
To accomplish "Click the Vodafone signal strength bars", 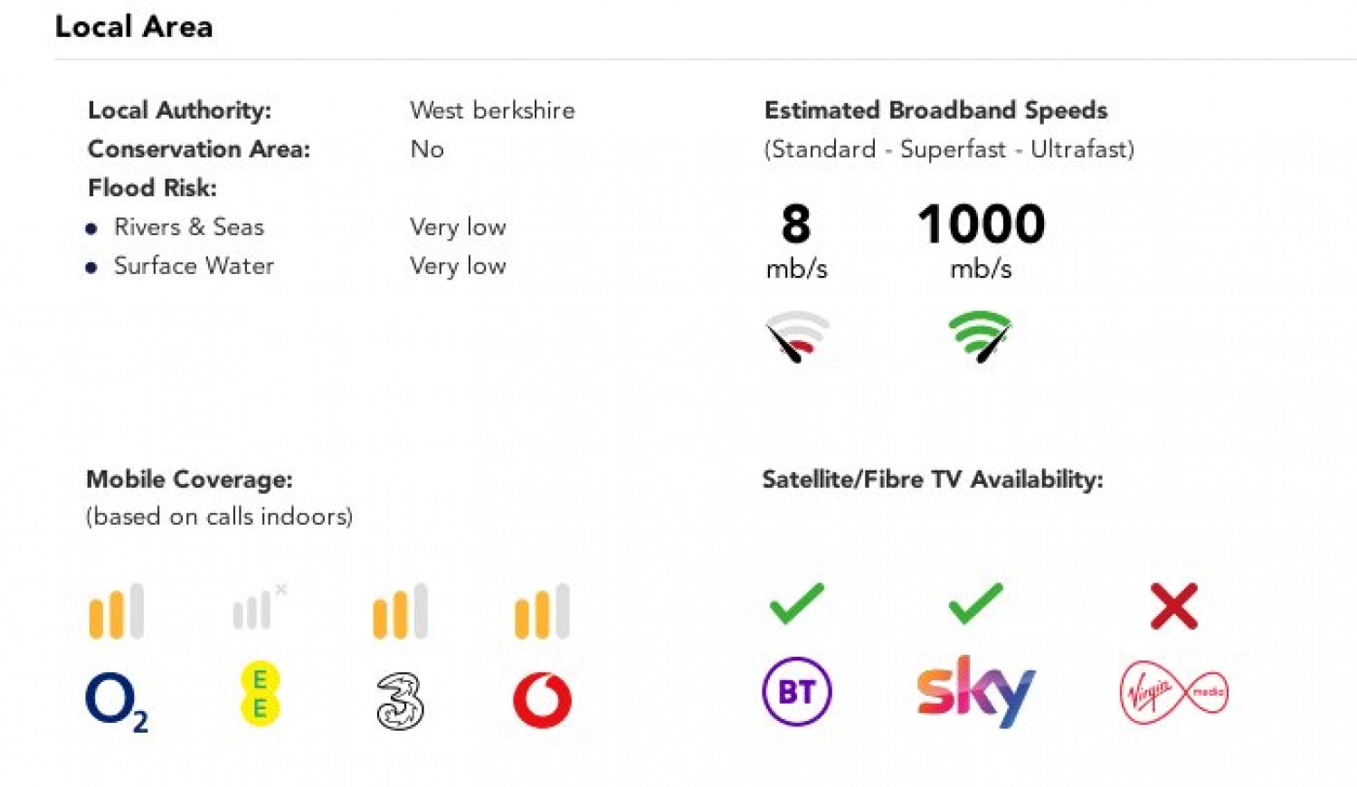I will [542, 612].
